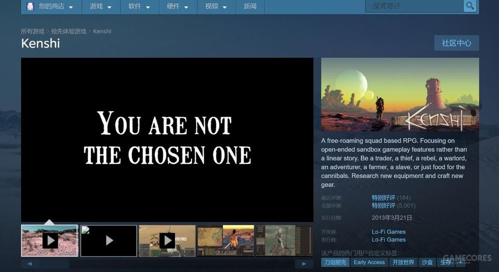
Task: Click the right arrow of thumbnail scroller
Action: coord(304,264)
